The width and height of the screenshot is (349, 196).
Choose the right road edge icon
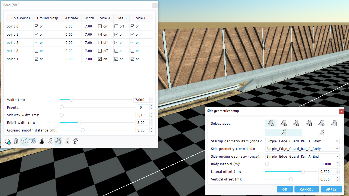tap(322, 133)
